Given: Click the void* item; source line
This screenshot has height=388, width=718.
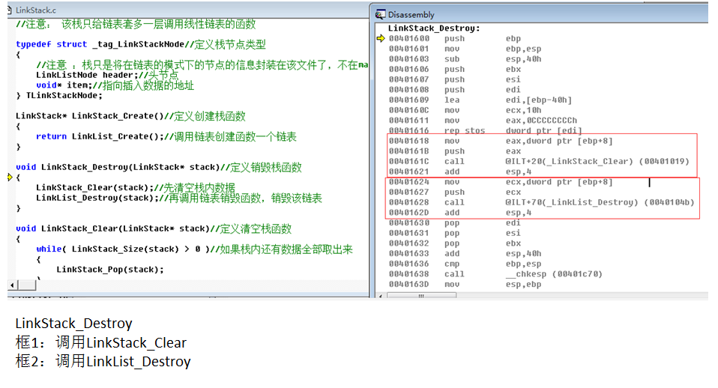Looking at the screenshot, I should [115, 85].
